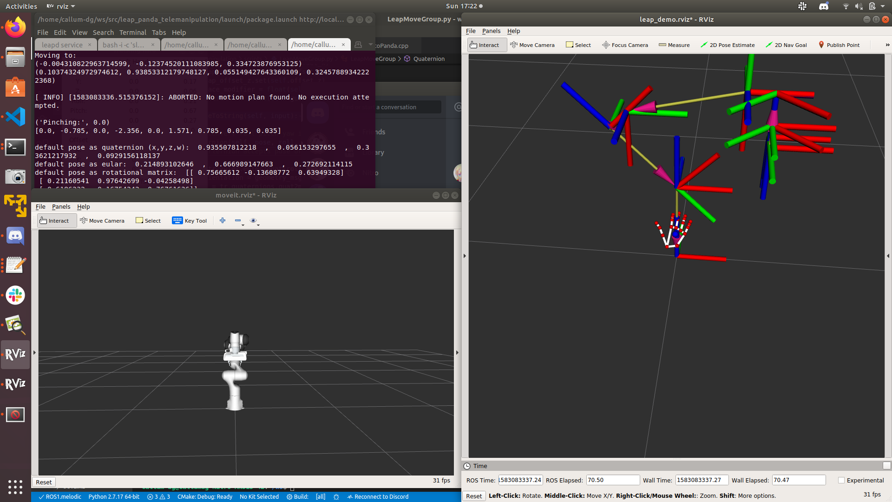Click Move Camera in moveit RViz toolbar
The width and height of the screenshot is (892, 502).
coord(102,221)
